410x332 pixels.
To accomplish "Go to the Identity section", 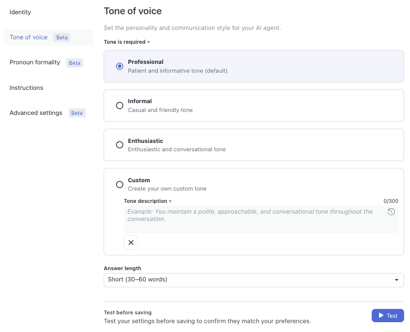I will [20, 12].
